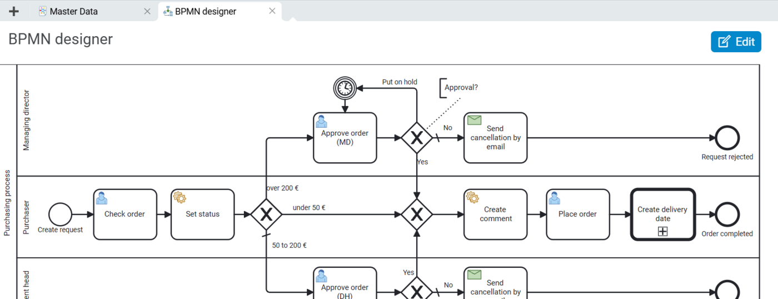Select the merging gateway before Create comment

(x=417, y=214)
